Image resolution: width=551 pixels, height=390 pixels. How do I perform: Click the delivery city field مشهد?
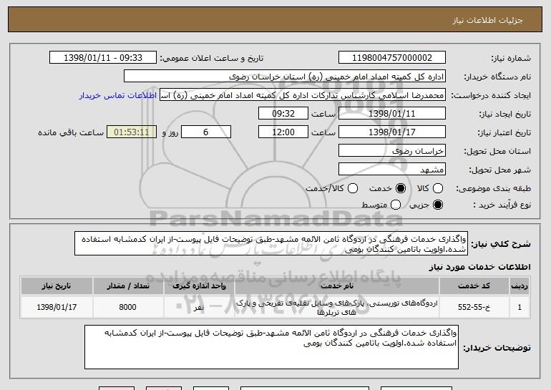coord(392,170)
